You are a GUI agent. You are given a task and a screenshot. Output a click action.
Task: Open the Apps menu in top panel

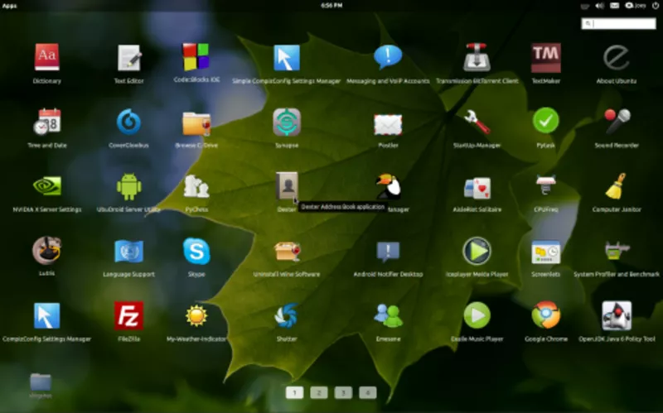click(x=9, y=6)
